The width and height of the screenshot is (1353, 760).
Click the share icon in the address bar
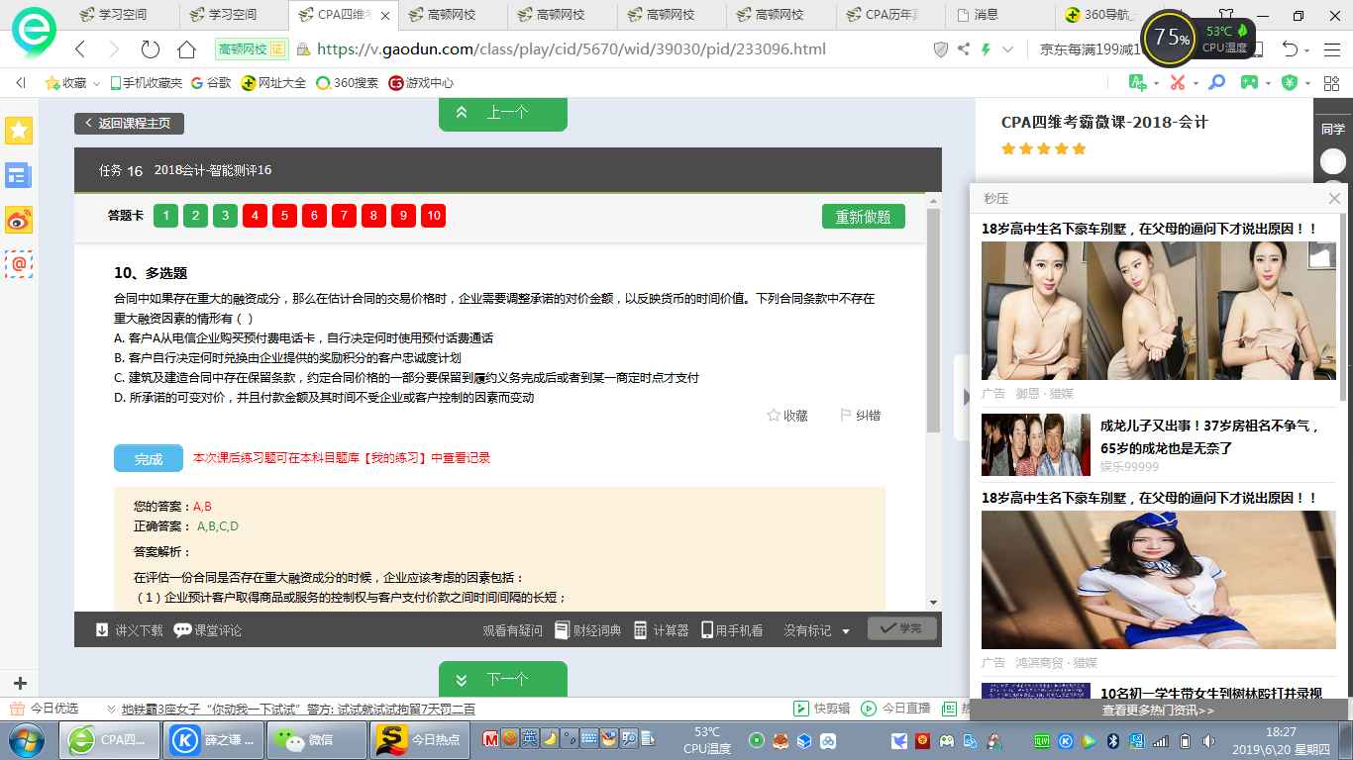pos(964,49)
